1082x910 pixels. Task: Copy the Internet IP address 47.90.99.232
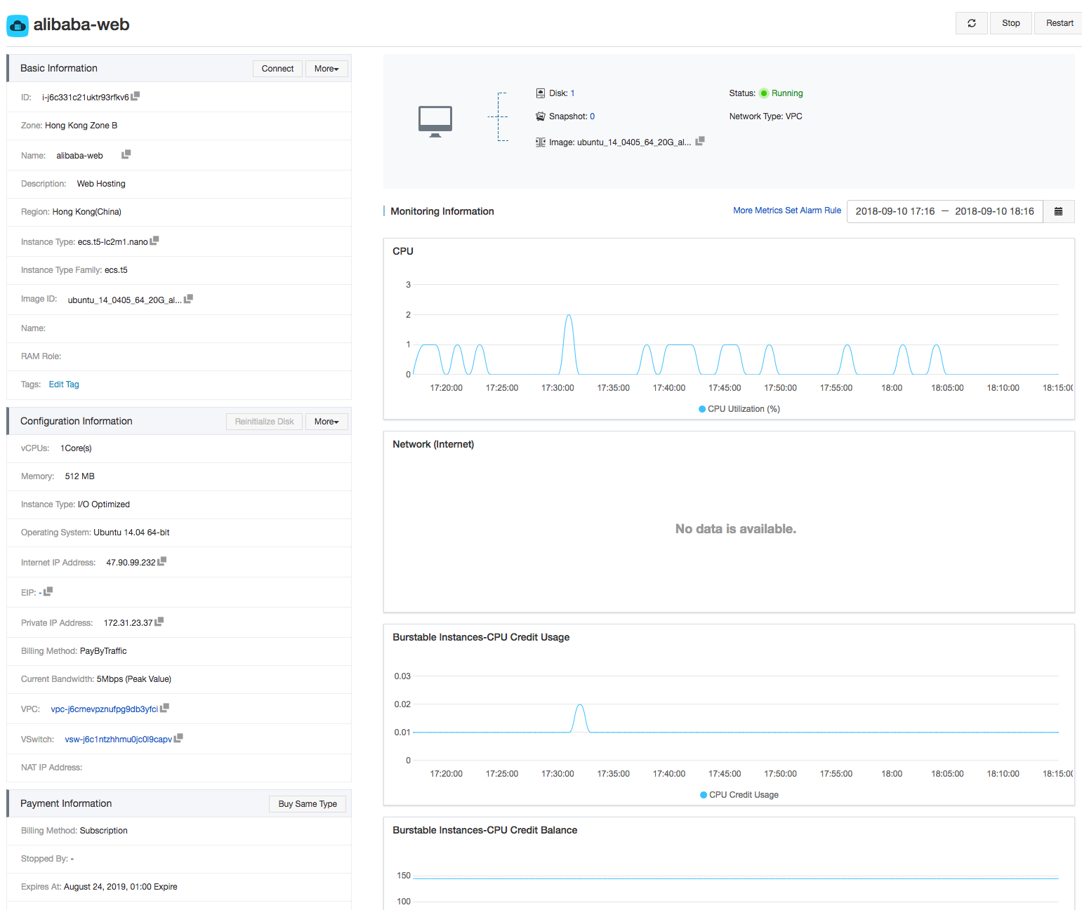click(x=162, y=561)
